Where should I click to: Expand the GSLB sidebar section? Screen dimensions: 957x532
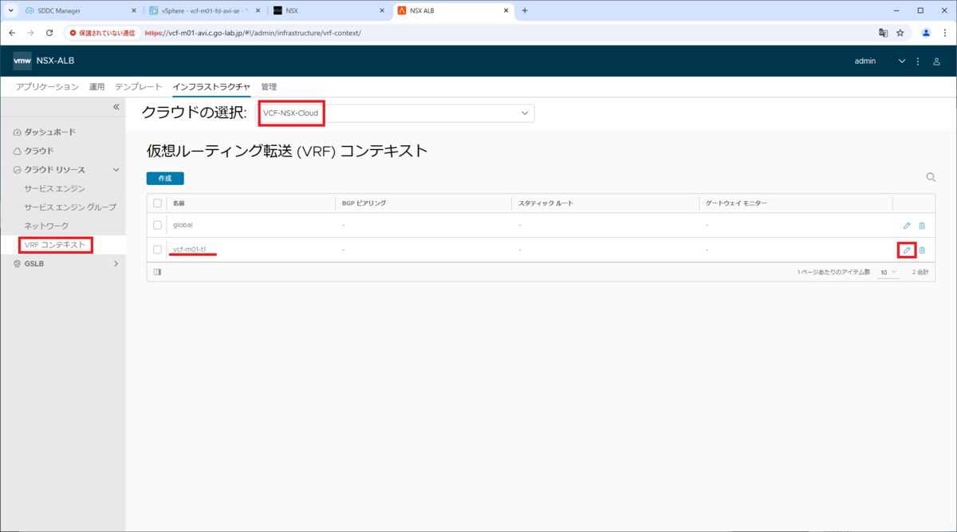pos(116,263)
